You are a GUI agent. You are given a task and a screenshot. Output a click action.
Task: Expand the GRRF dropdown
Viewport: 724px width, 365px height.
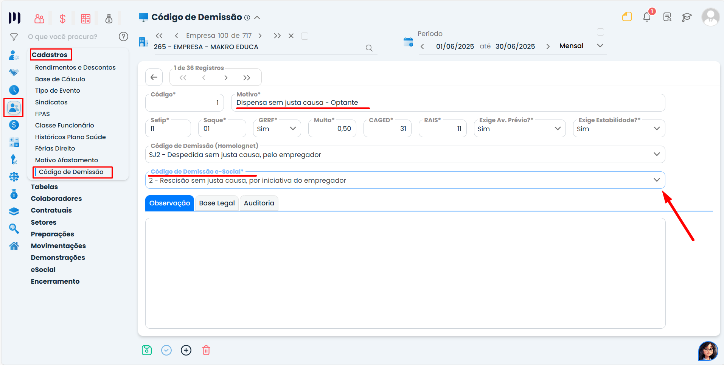click(x=293, y=129)
